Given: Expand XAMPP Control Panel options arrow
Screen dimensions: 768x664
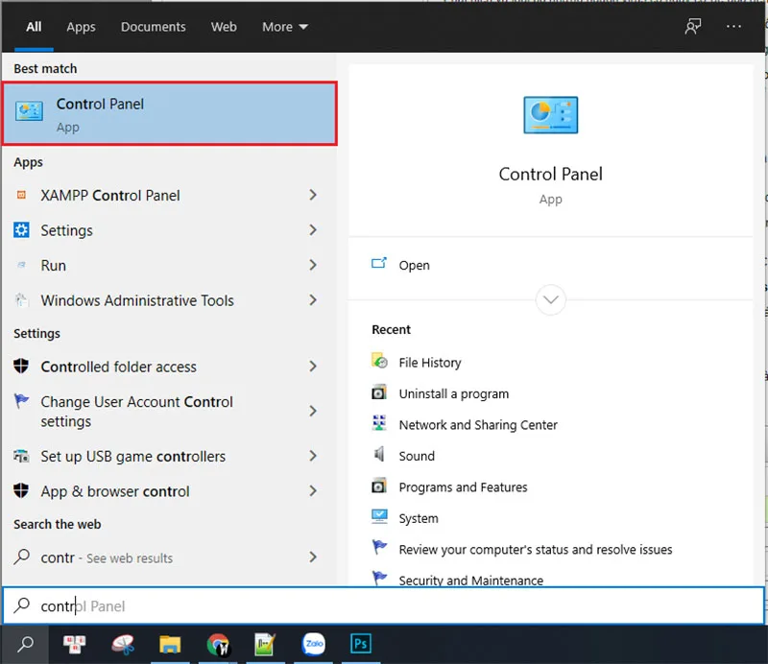Looking at the screenshot, I should (x=313, y=195).
